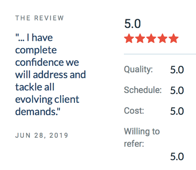Select THE REVIEW heading
The image size is (196, 170).
(x=39, y=18)
